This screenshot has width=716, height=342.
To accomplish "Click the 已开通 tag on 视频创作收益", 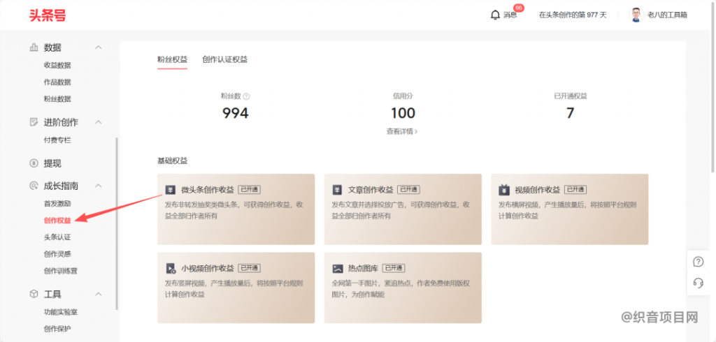I will [576, 190].
